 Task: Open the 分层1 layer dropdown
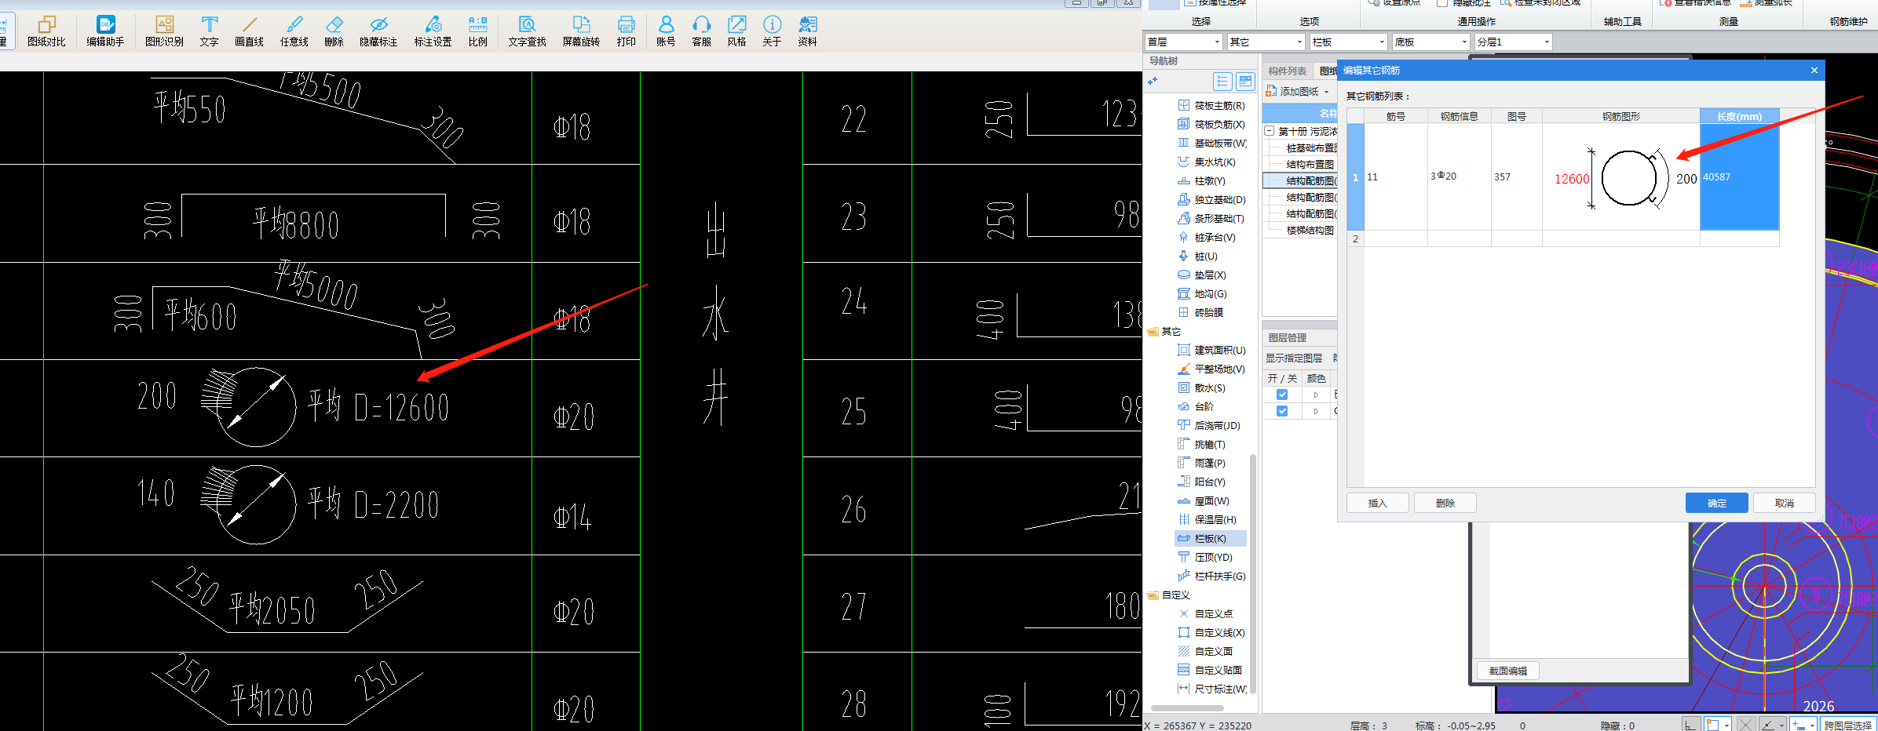pyautogui.click(x=1514, y=42)
